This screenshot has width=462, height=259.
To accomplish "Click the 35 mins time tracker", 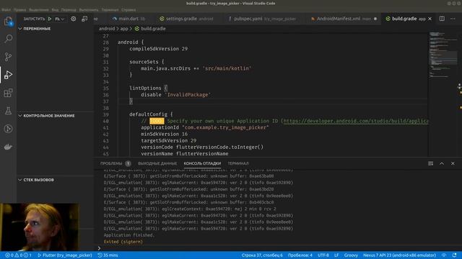I will pyautogui.click(x=108, y=255).
